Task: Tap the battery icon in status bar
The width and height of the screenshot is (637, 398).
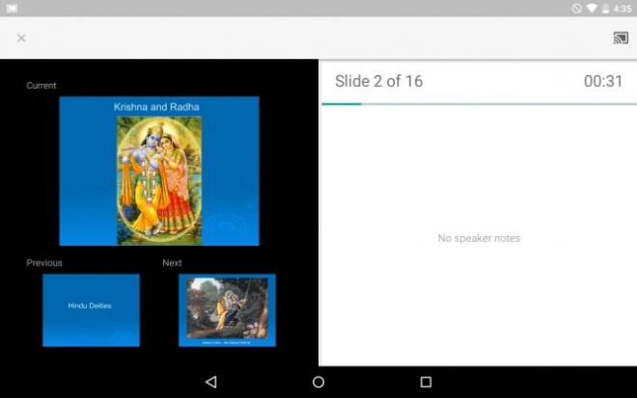Action: click(605, 8)
